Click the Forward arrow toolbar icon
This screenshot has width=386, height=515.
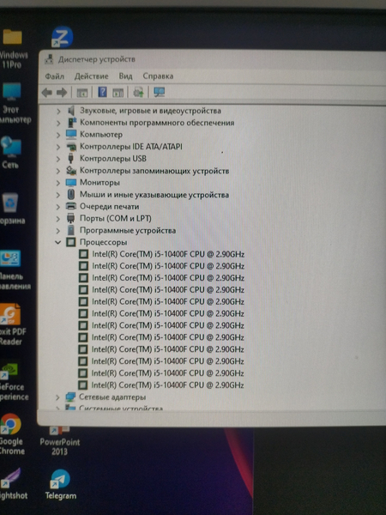click(x=62, y=93)
